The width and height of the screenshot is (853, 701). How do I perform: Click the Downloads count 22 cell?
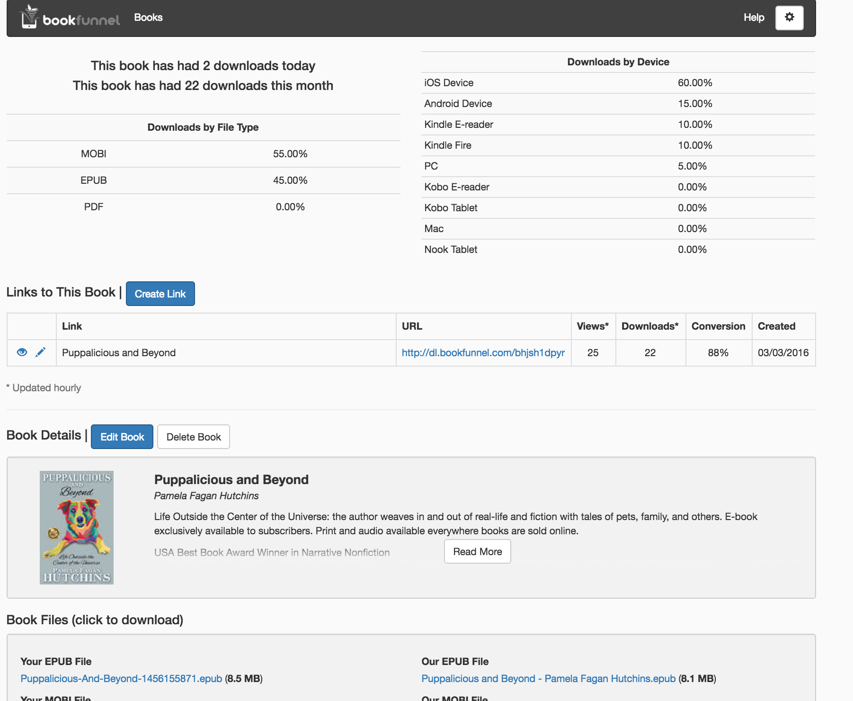pyautogui.click(x=650, y=353)
